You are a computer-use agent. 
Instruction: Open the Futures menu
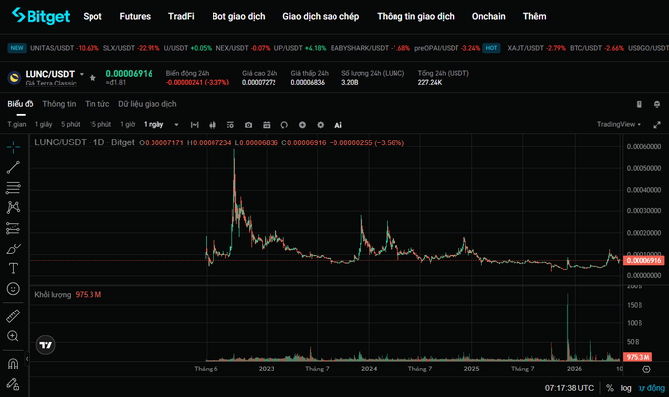pyautogui.click(x=135, y=16)
